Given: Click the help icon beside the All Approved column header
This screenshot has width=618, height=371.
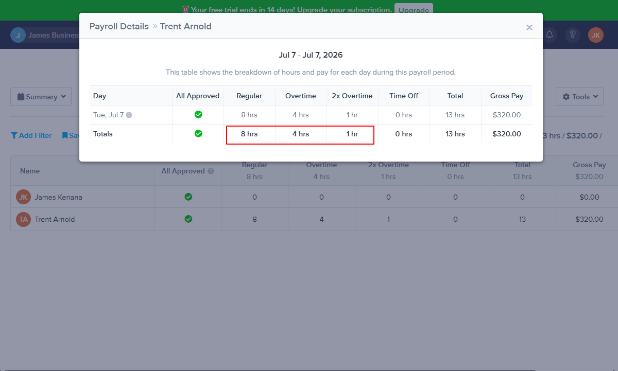Looking at the screenshot, I should pos(211,171).
